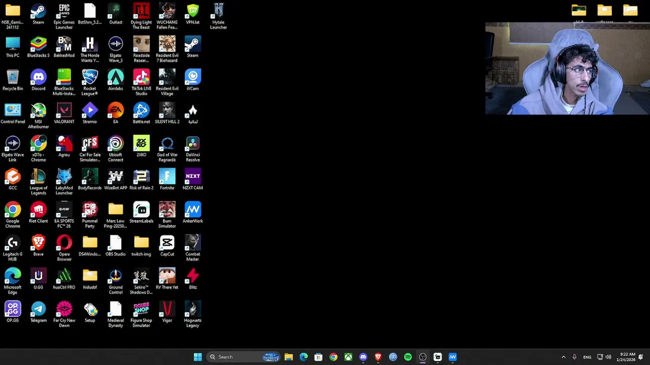Screen dimensions: 650x365
Task: Select the Resident Evil Village icon
Action: point(167,83)
